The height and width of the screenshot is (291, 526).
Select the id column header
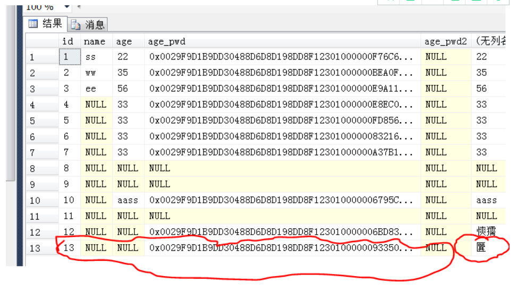coord(68,41)
